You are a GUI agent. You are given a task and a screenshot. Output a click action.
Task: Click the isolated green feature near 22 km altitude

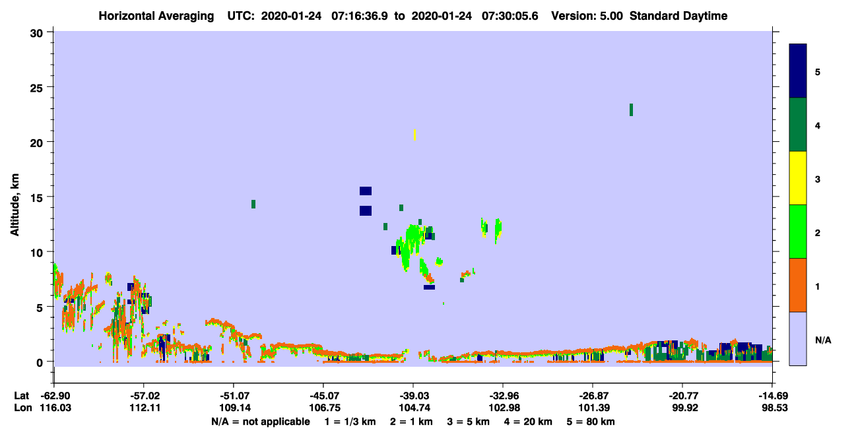pos(631,110)
